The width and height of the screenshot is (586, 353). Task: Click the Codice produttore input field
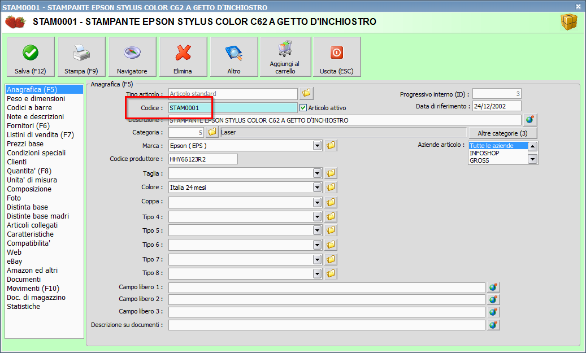203,159
